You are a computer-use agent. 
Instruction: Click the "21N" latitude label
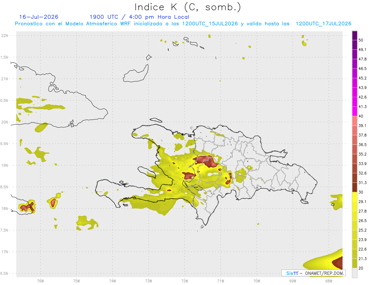(5, 79)
